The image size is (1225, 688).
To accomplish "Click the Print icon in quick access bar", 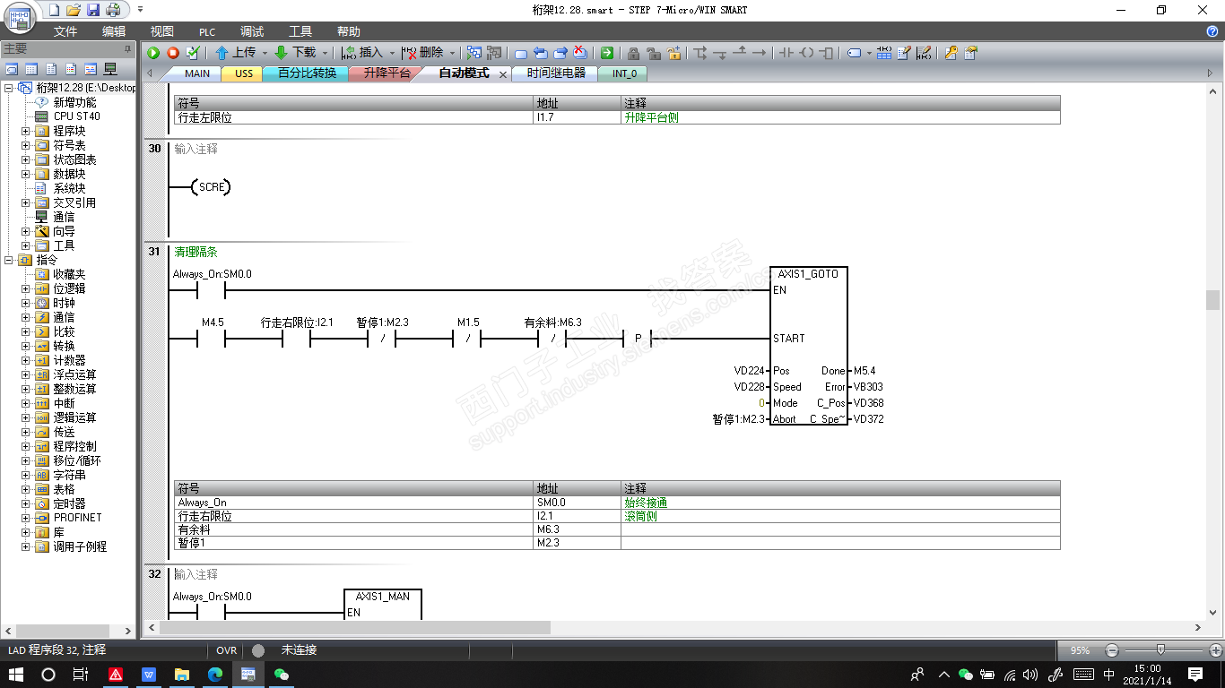I will (113, 10).
